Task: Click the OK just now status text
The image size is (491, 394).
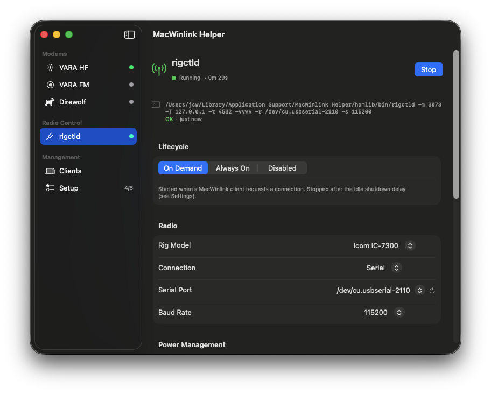Action: (184, 119)
